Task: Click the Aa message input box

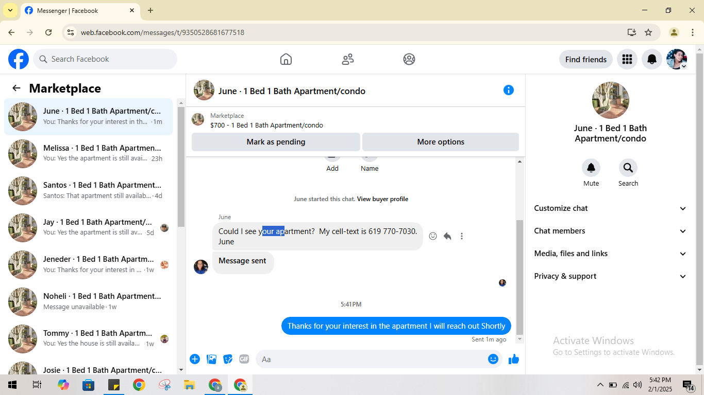Action: pyautogui.click(x=380, y=359)
